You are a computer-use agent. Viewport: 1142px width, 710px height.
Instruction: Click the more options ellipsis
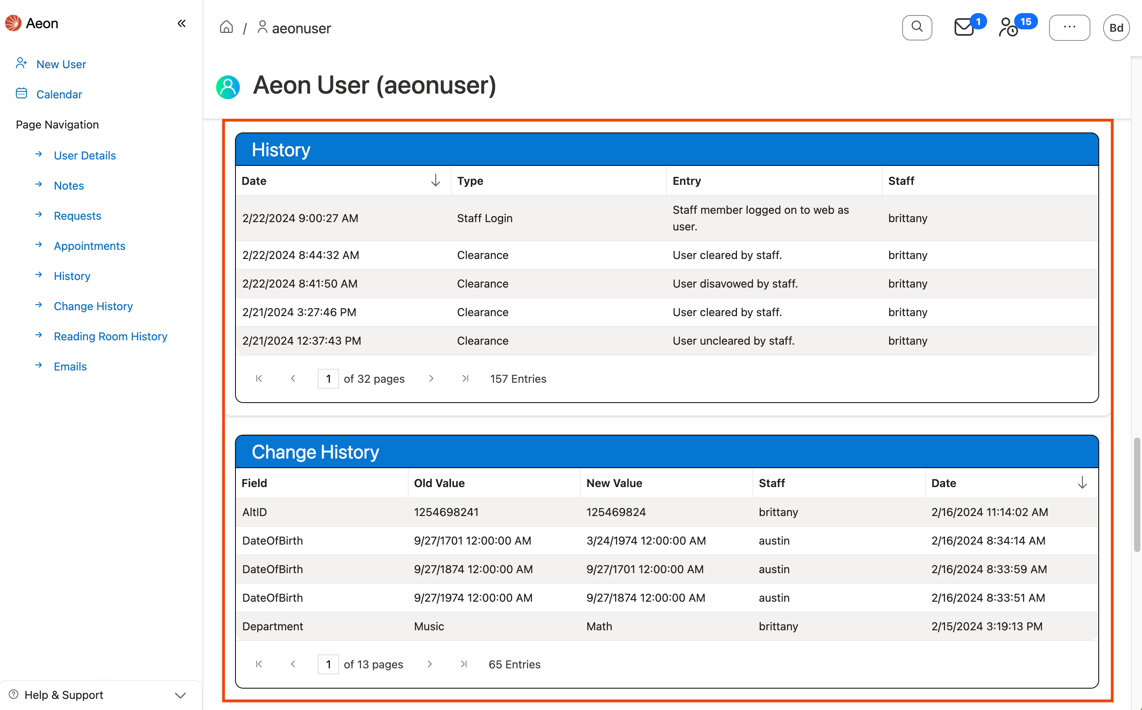(x=1070, y=27)
